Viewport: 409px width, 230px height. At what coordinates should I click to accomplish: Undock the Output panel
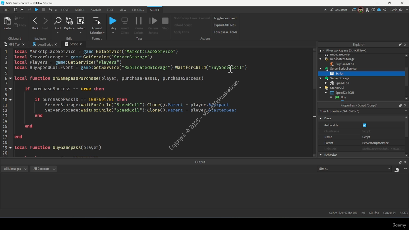tap(400, 162)
